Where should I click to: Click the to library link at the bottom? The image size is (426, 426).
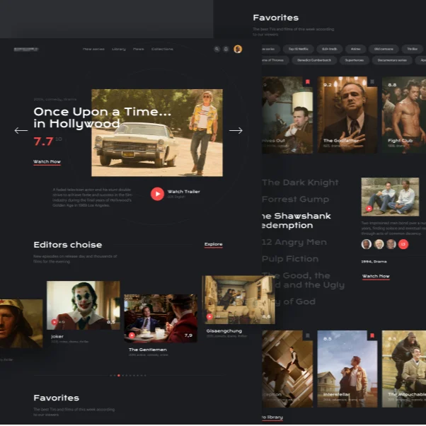272,418
